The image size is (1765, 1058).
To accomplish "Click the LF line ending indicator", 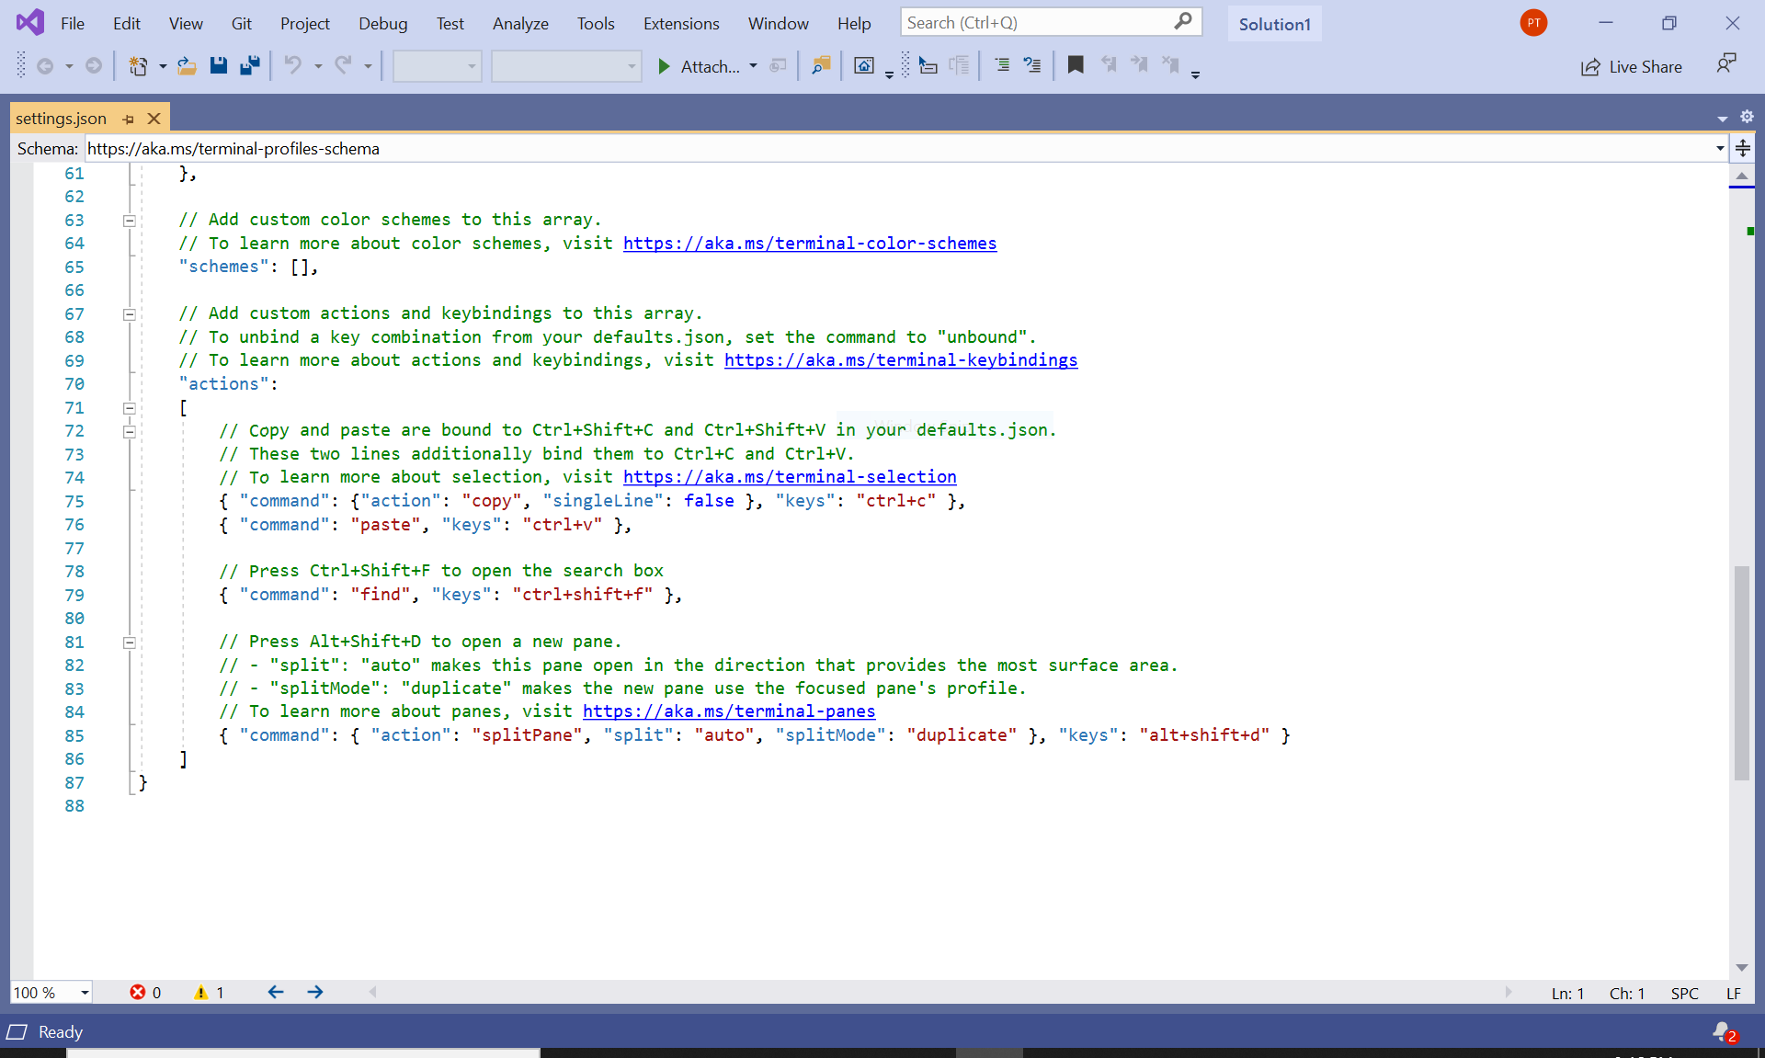I will (x=1734, y=994).
